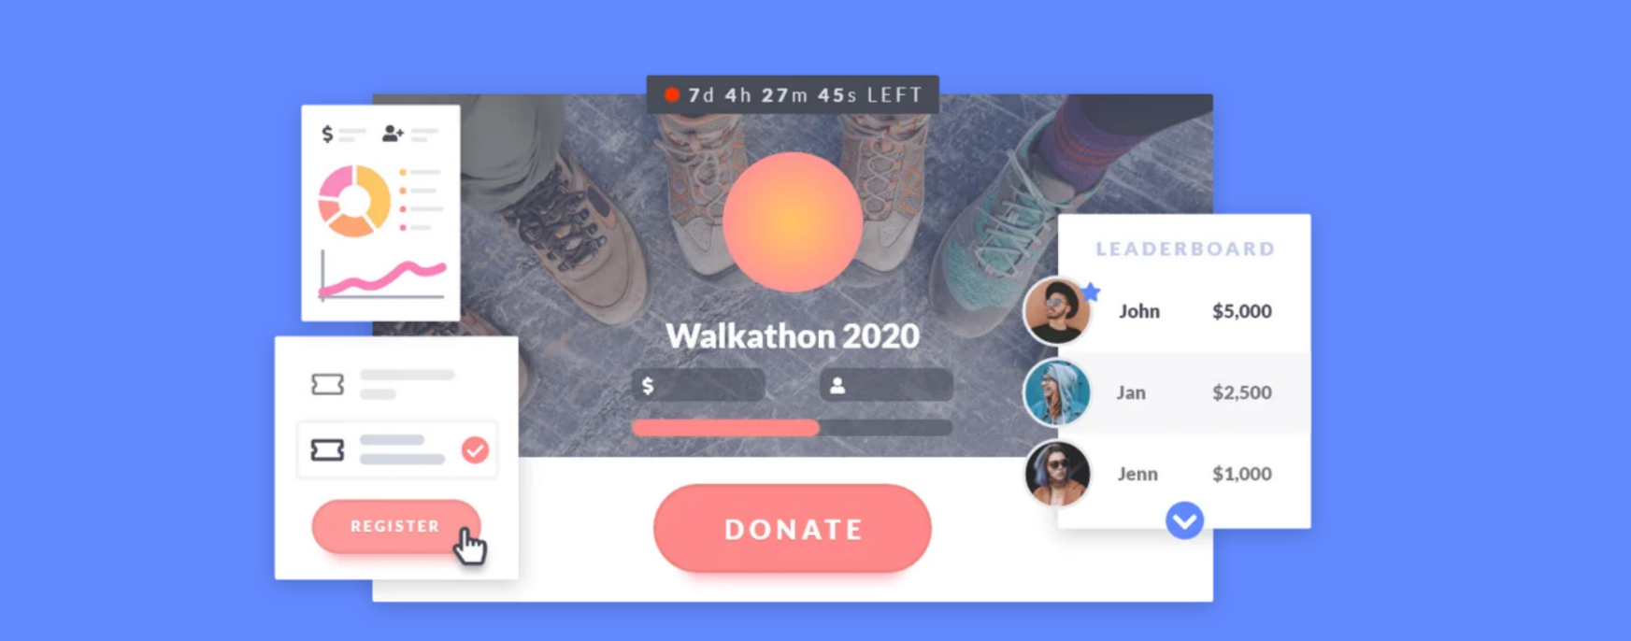Click the add-person icon in analytics card
This screenshot has height=641, width=1631.
[x=393, y=134]
